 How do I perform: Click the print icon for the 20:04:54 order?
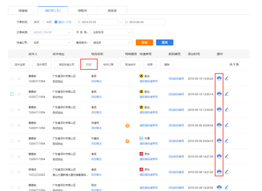219,125
